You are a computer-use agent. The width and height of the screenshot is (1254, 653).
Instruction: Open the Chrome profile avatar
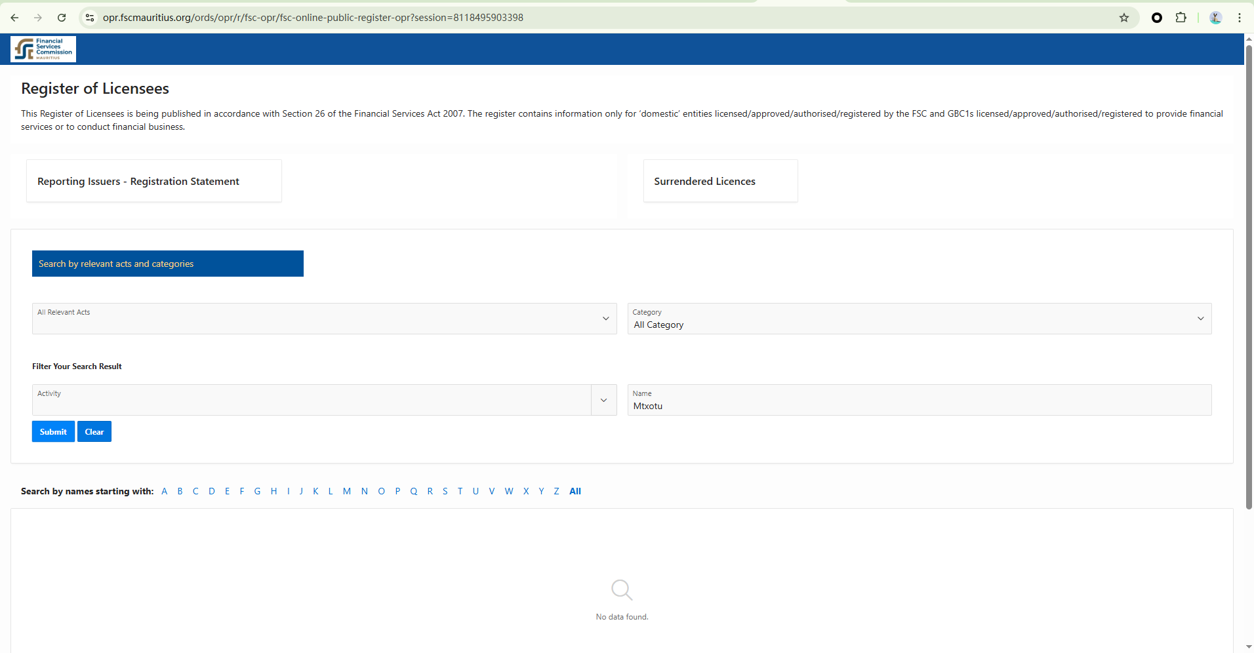pyautogui.click(x=1215, y=18)
